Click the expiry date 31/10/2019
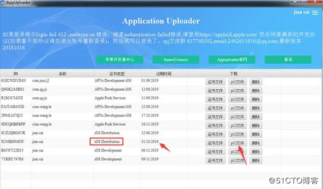The height and width of the screenshot is (189, 323). (150, 141)
